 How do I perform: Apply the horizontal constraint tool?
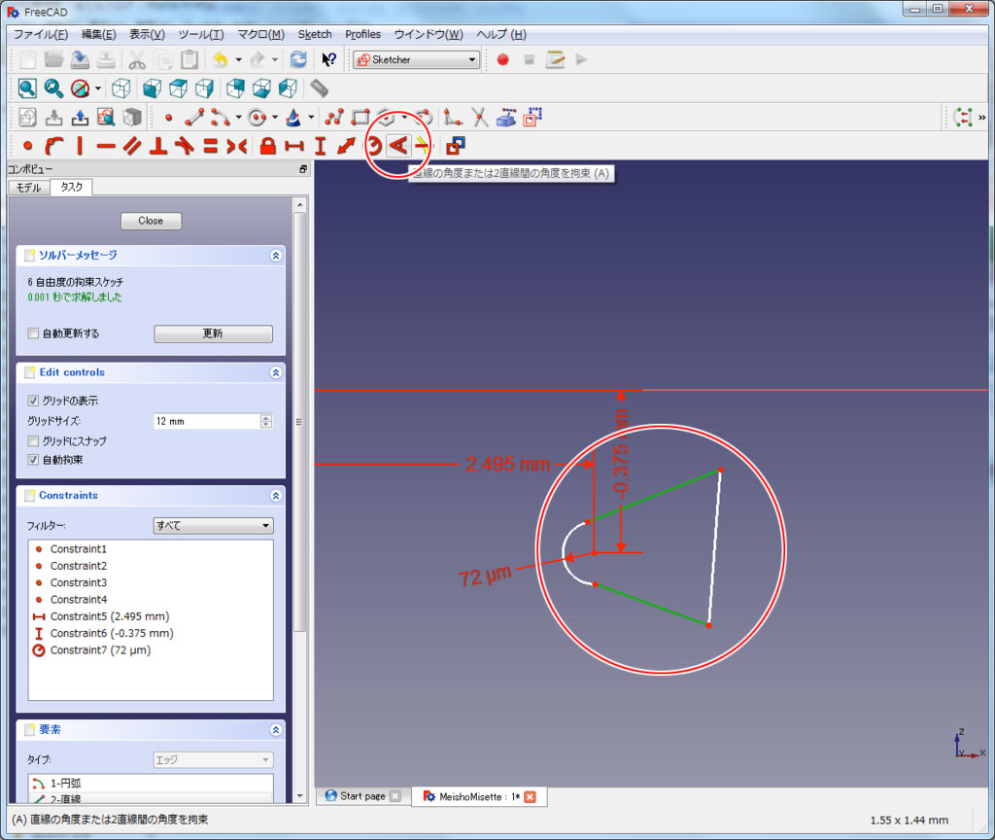(x=106, y=146)
